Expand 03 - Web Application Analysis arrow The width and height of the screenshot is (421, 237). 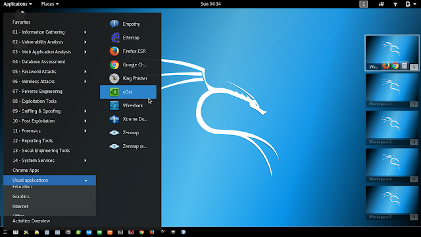point(86,52)
